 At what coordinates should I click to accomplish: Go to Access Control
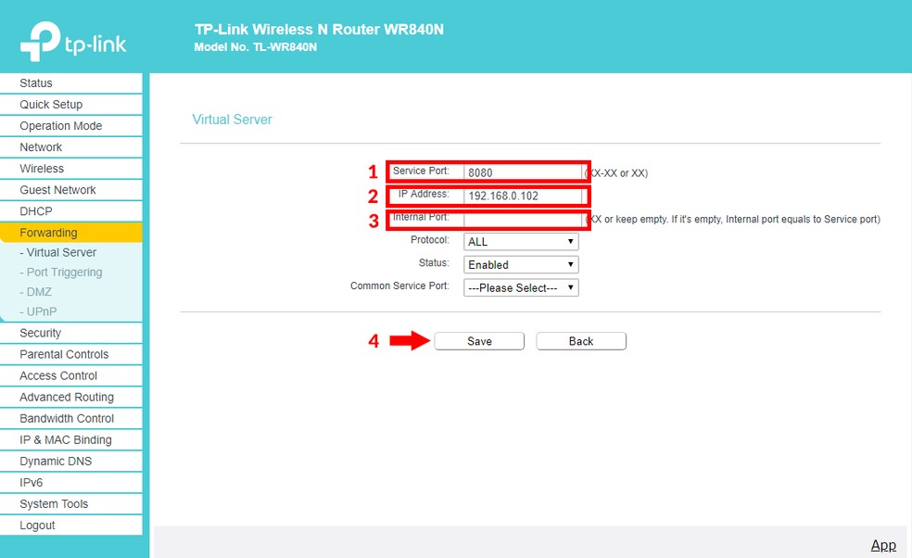pos(71,376)
